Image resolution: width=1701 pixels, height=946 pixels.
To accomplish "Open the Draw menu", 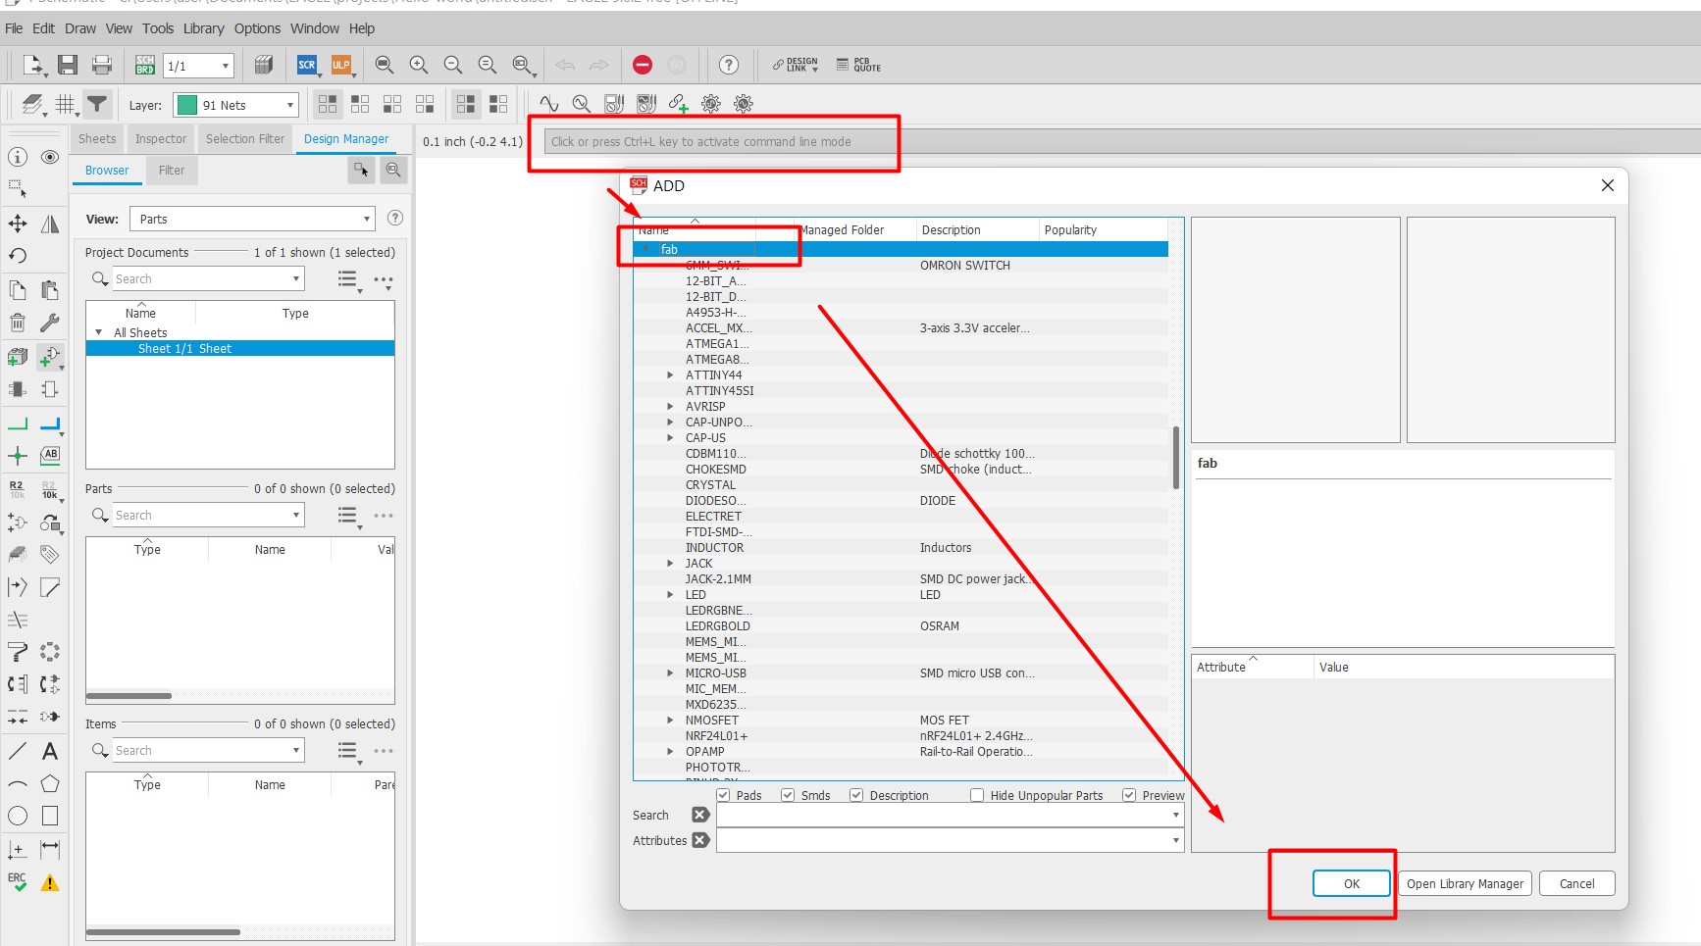I will pos(80,28).
